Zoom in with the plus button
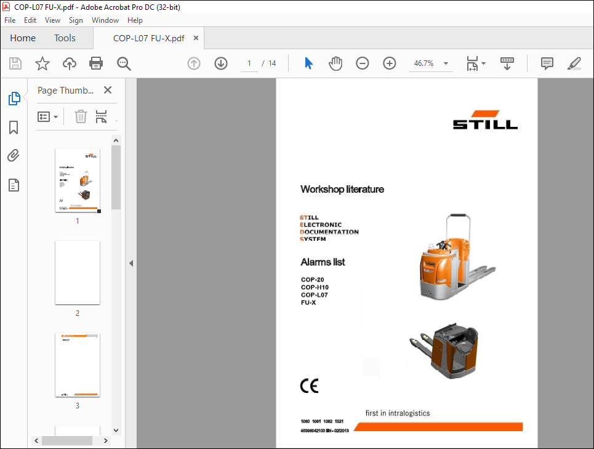 pyautogui.click(x=390, y=63)
